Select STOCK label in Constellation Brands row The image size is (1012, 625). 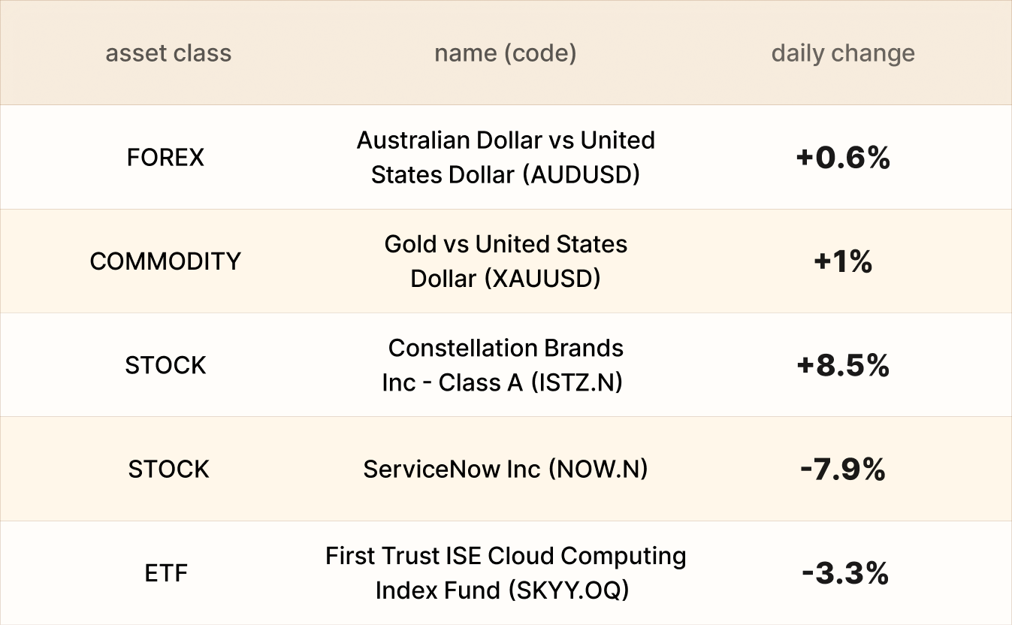165,365
